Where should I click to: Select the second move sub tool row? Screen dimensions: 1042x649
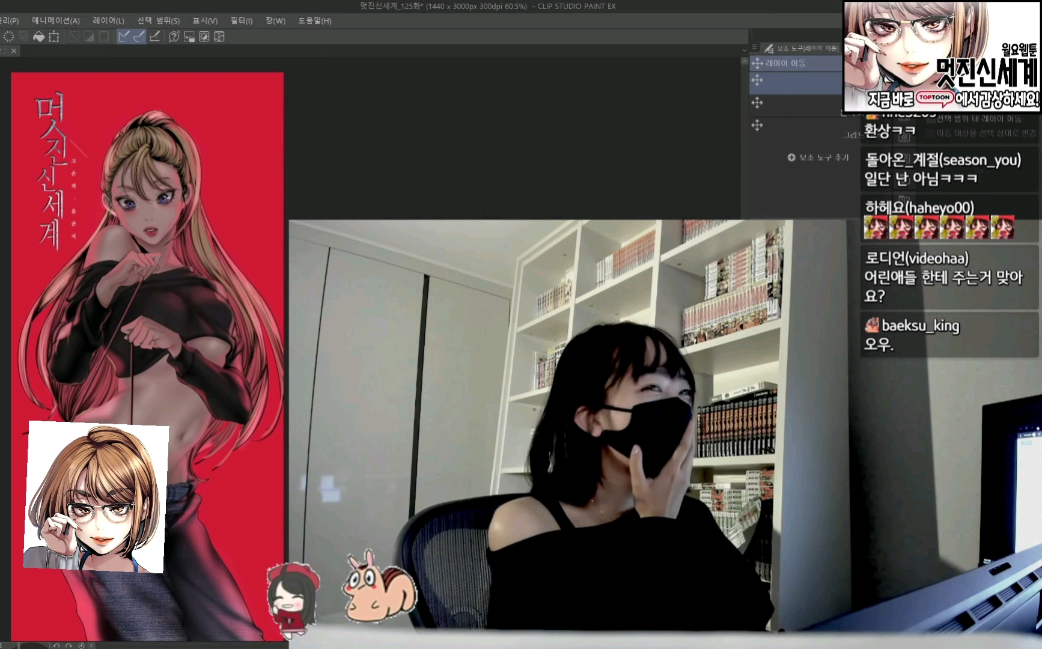pyautogui.click(x=796, y=82)
